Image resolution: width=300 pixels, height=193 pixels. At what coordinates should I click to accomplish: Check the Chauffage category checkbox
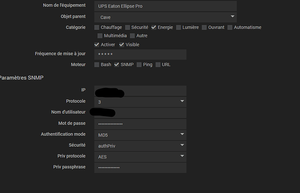[x=97, y=27]
